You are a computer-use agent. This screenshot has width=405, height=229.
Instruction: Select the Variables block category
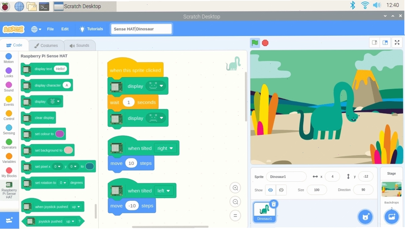(9, 158)
